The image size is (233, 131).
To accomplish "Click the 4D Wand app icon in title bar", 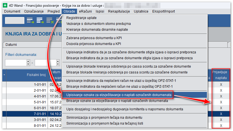I will [x=3, y=4].
